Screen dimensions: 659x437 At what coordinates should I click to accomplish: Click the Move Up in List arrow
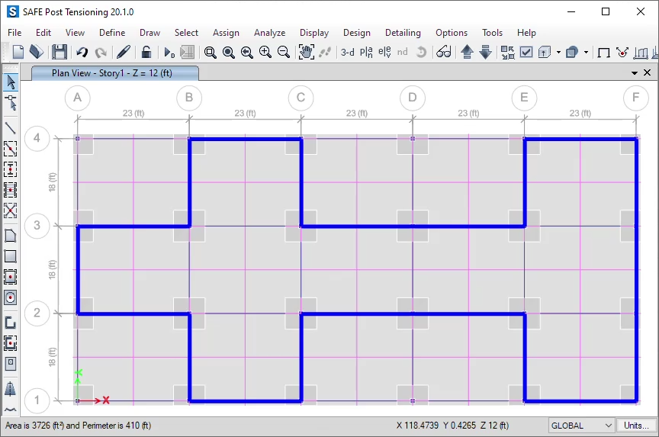[467, 52]
